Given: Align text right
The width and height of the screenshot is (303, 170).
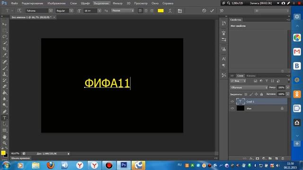Looking at the screenshot, I should pos(151,10).
